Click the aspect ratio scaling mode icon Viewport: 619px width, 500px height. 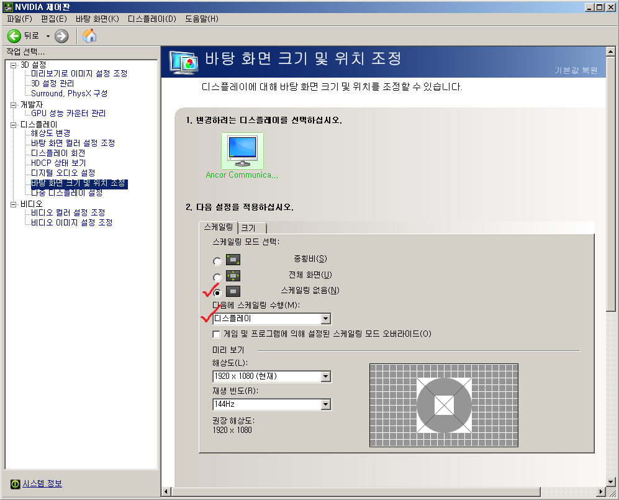(x=233, y=260)
